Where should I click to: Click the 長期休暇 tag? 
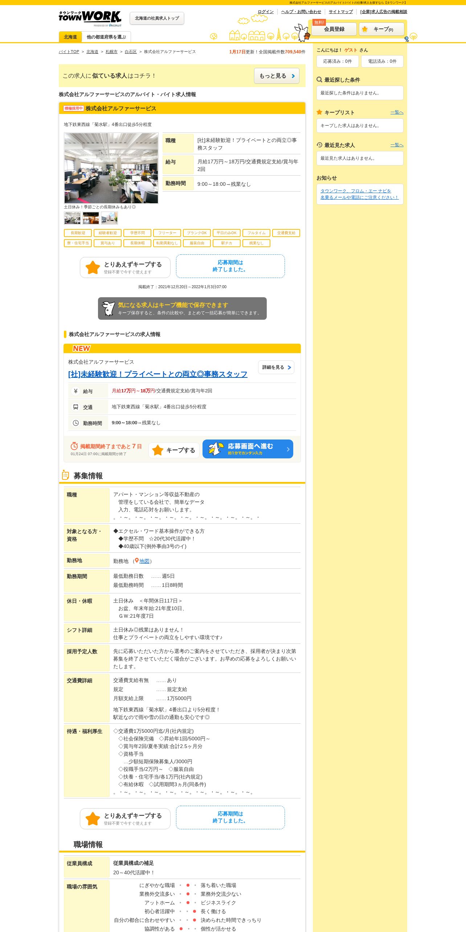[137, 243]
